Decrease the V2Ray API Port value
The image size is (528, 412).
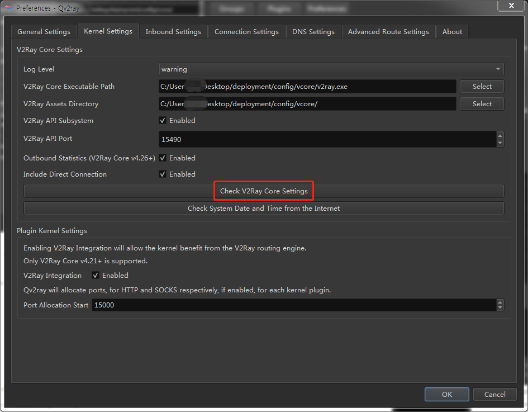[x=500, y=143]
